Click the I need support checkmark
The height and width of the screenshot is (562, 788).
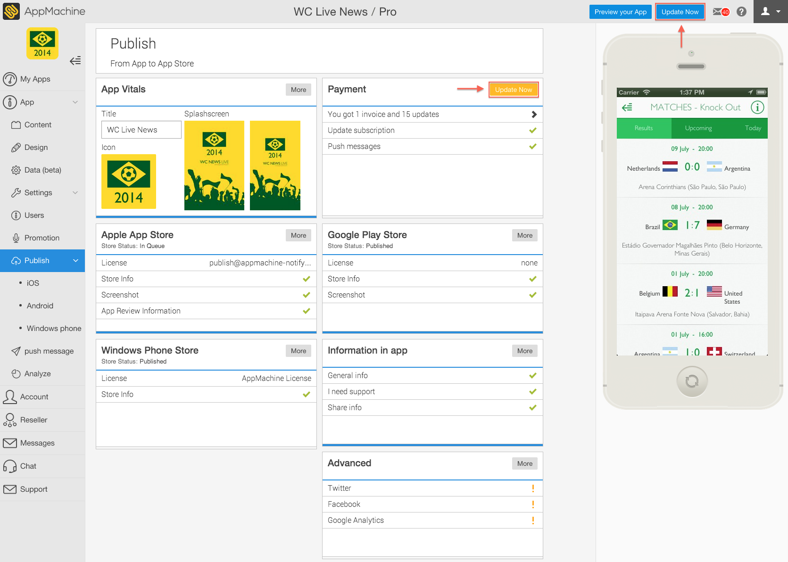point(533,392)
